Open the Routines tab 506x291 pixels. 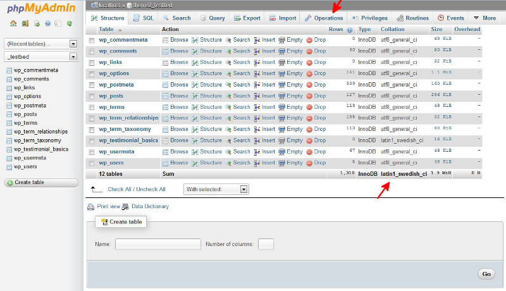[412, 18]
